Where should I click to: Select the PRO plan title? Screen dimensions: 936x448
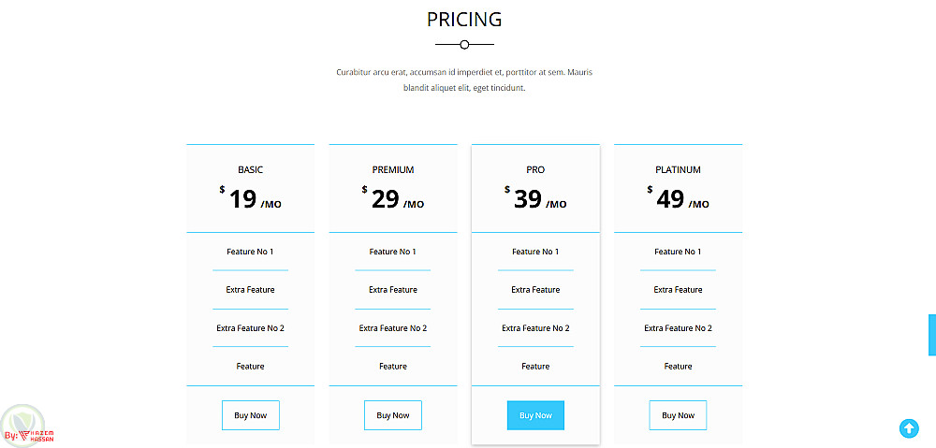click(535, 170)
